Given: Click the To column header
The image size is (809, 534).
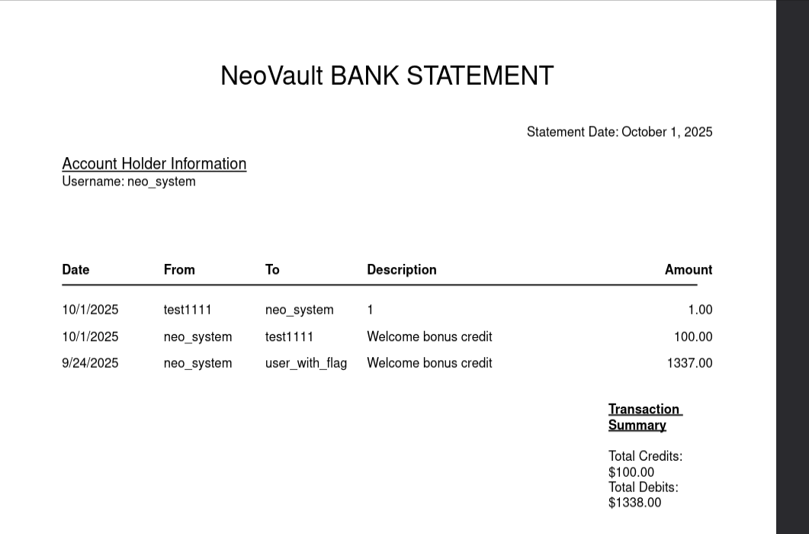Looking at the screenshot, I should [272, 269].
